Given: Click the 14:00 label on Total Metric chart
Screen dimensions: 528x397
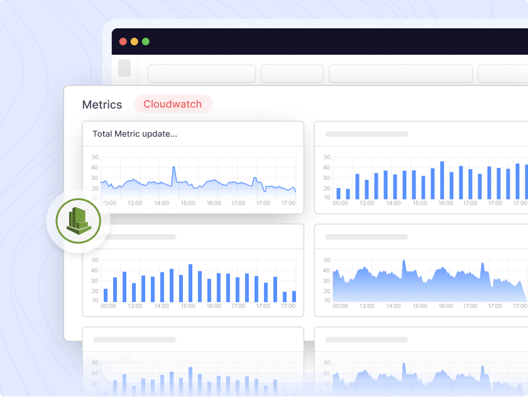Looking at the screenshot, I should tap(162, 203).
